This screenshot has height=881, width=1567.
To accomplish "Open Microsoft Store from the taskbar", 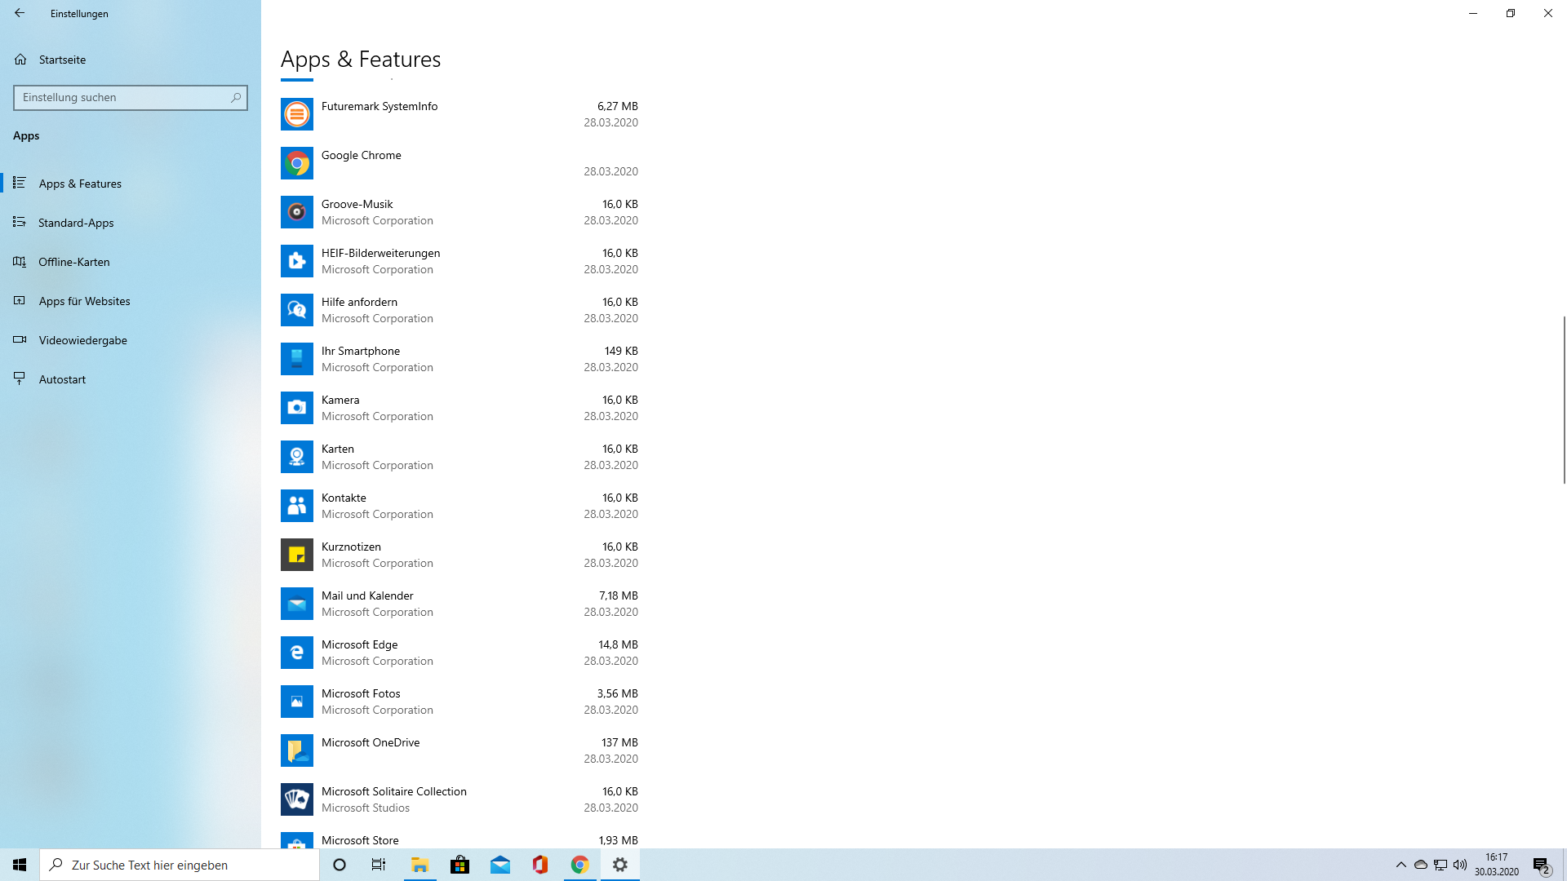I will [x=460, y=865].
